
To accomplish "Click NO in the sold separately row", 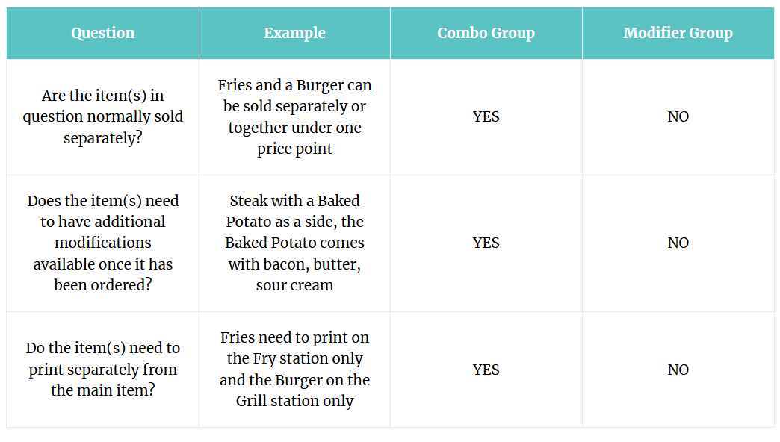I will coord(678,117).
